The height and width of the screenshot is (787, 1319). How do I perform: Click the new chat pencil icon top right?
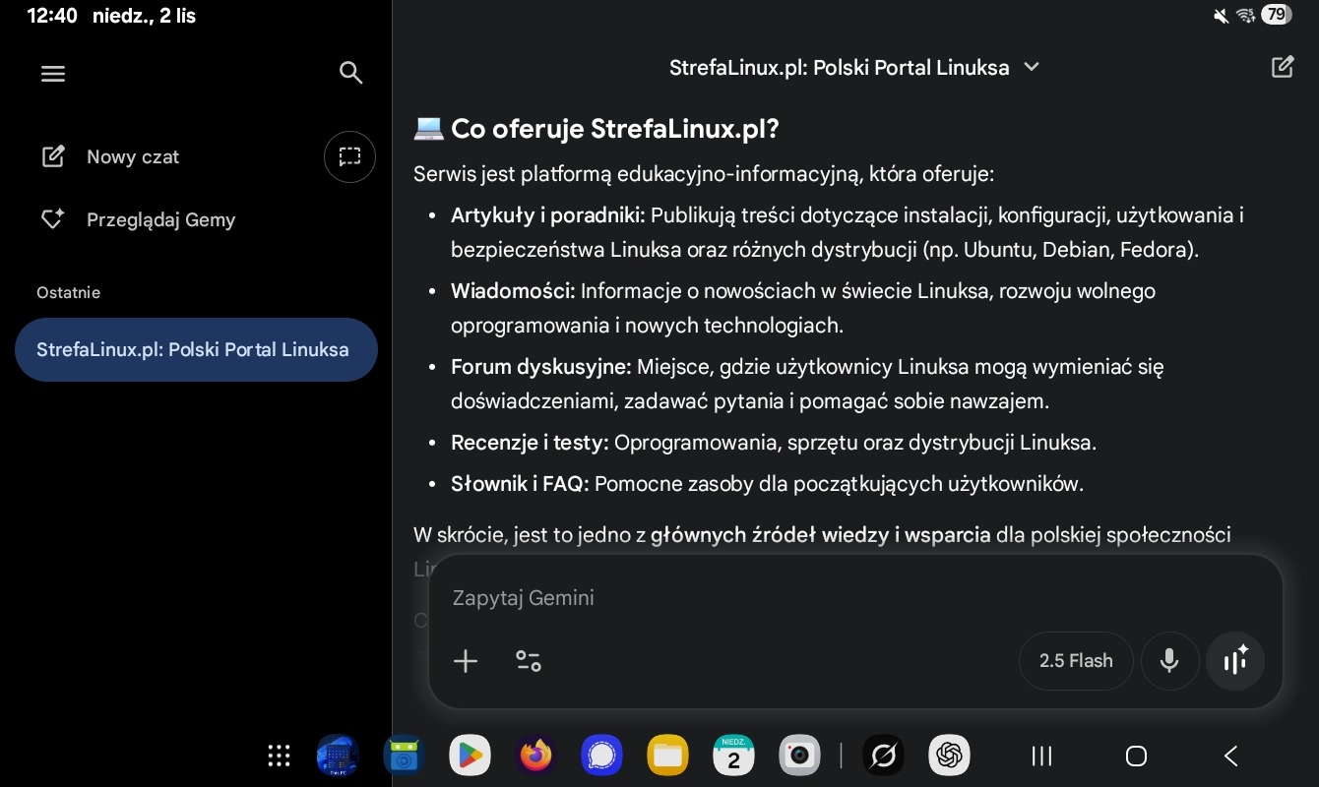pyautogui.click(x=1282, y=67)
